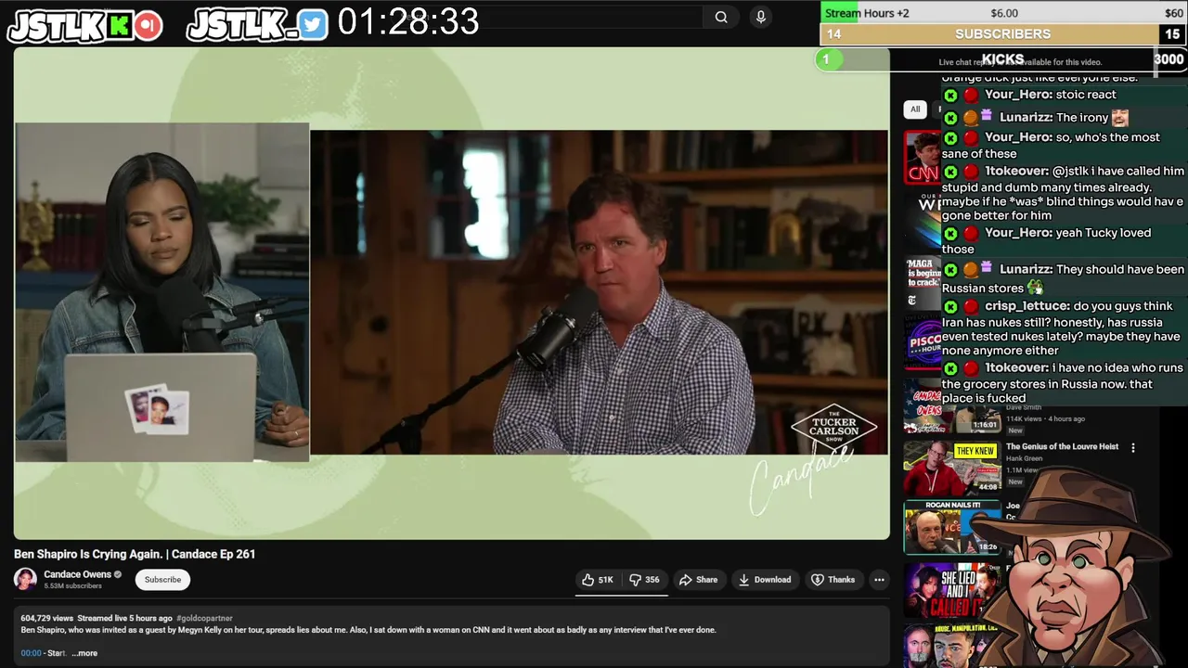Click the KICKS goal progress bar
The width and height of the screenshot is (1188, 668).
[1003, 59]
